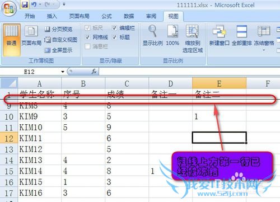The height and width of the screenshot is (202, 280).
Task: Open the 审阅 tab
Action: [x=151, y=16]
